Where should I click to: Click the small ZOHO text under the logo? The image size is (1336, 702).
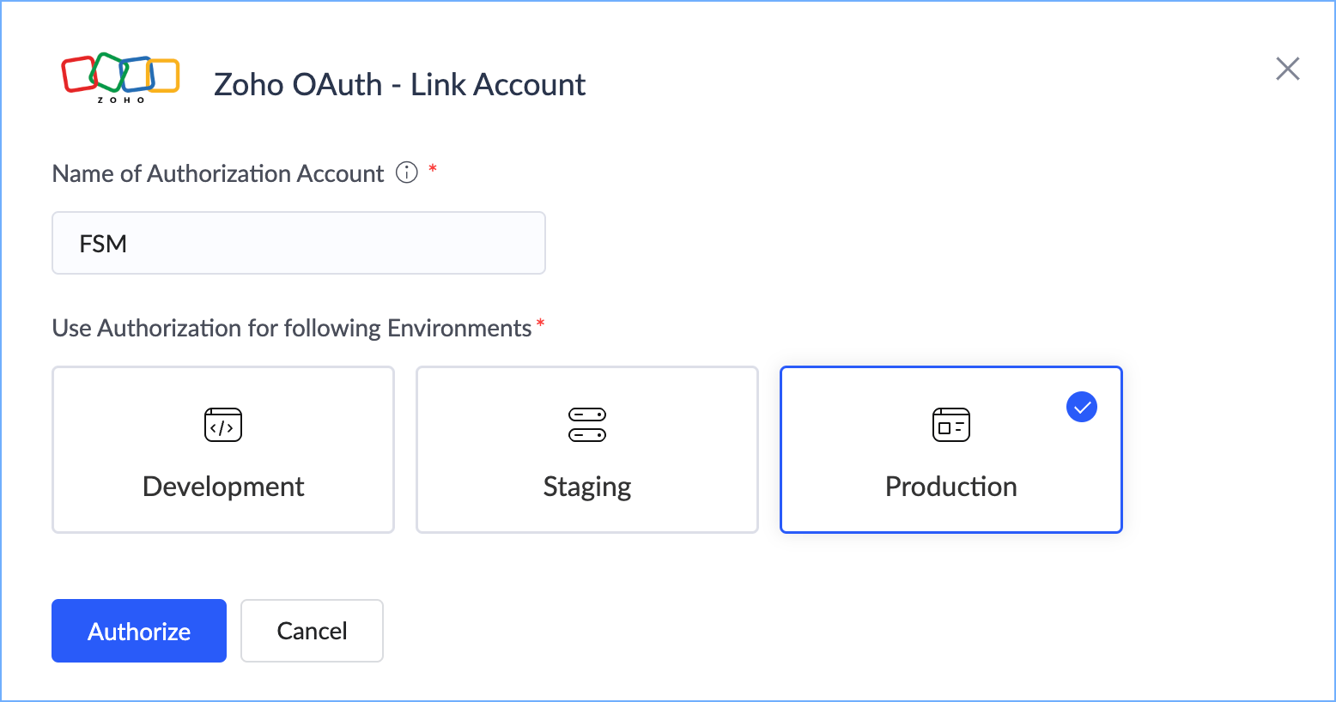pyautogui.click(x=120, y=100)
